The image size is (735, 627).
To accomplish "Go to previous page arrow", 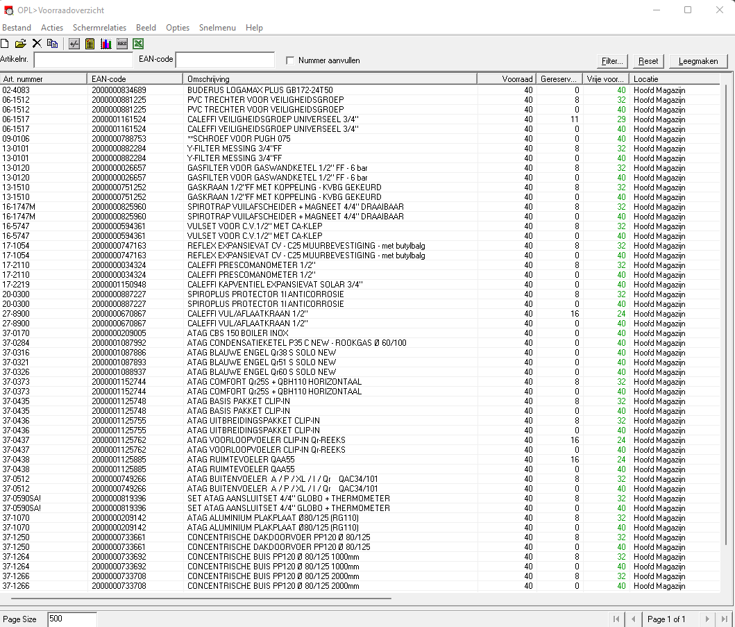I will 633,619.
